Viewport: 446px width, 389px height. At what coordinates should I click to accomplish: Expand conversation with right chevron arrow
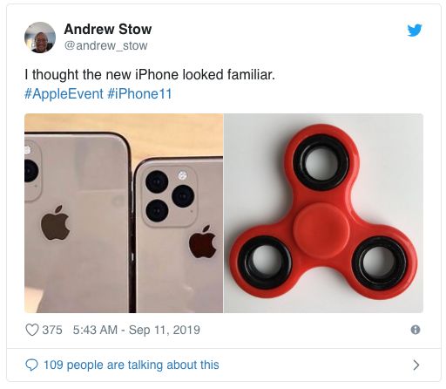coord(416,365)
